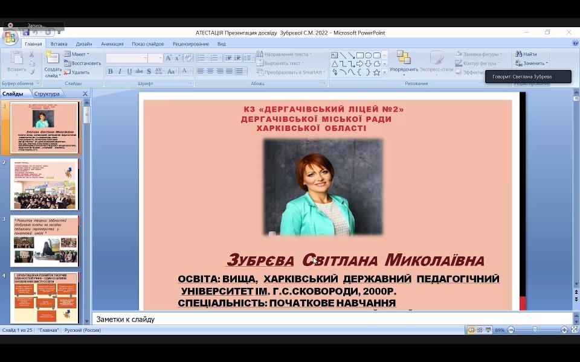Open the Arrange (Упорядочить) tool
The image size is (580, 362).
click(404, 61)
